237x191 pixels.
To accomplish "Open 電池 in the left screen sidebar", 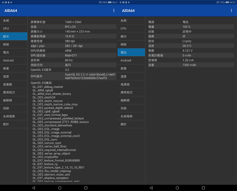I will click(x=13, y=53).
